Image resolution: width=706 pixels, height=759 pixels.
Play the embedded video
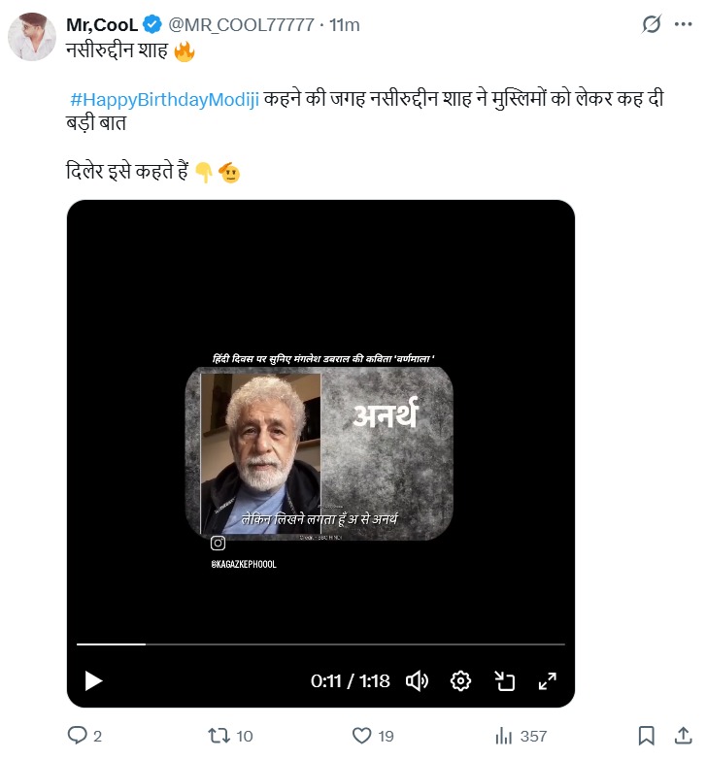click(x=93, y=680)
